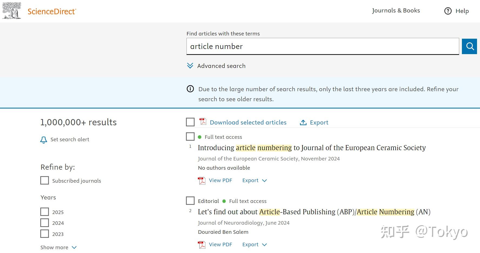Viewport: 480px width, 253px height.
Task: Click Set search alert
Action: point(70,140)
